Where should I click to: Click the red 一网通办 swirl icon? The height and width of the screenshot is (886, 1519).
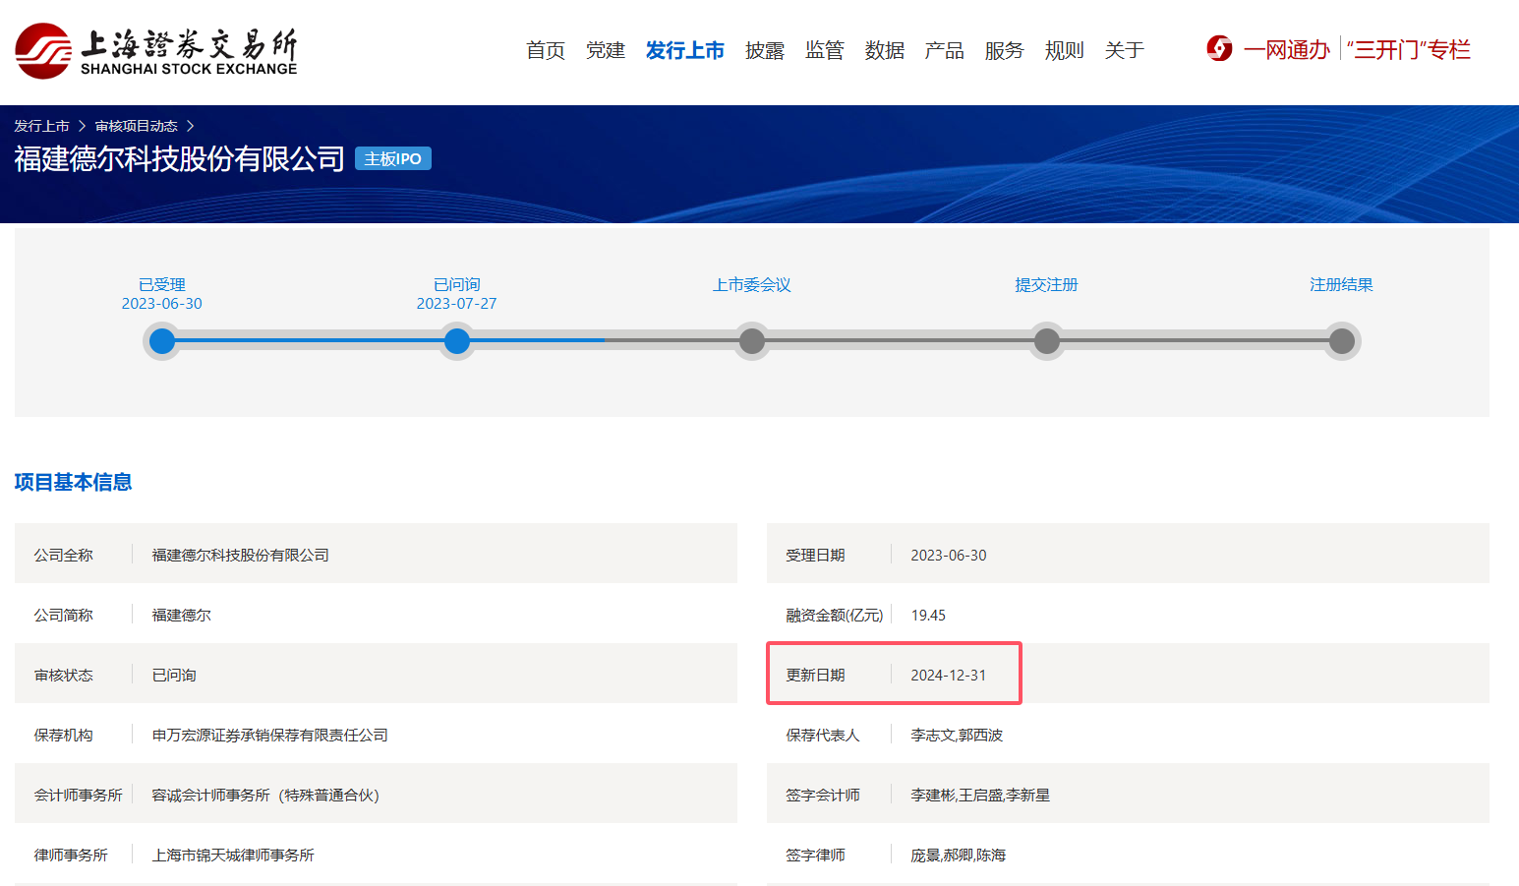[1219, 48]
